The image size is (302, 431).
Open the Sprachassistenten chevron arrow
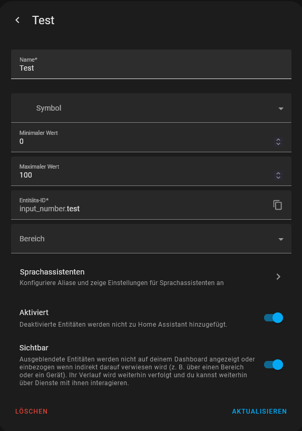(x=278, y=277)
